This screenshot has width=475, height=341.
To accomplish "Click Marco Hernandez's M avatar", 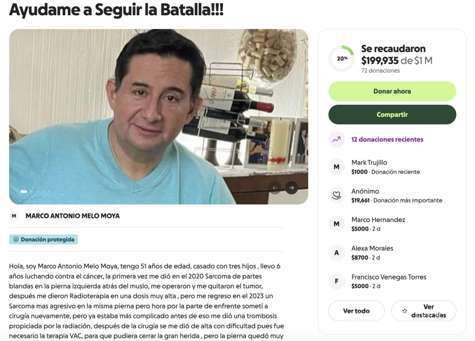I will 337,224.
